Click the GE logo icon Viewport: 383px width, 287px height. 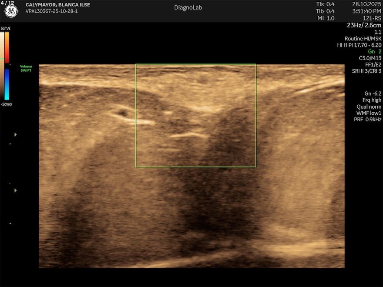11,12
